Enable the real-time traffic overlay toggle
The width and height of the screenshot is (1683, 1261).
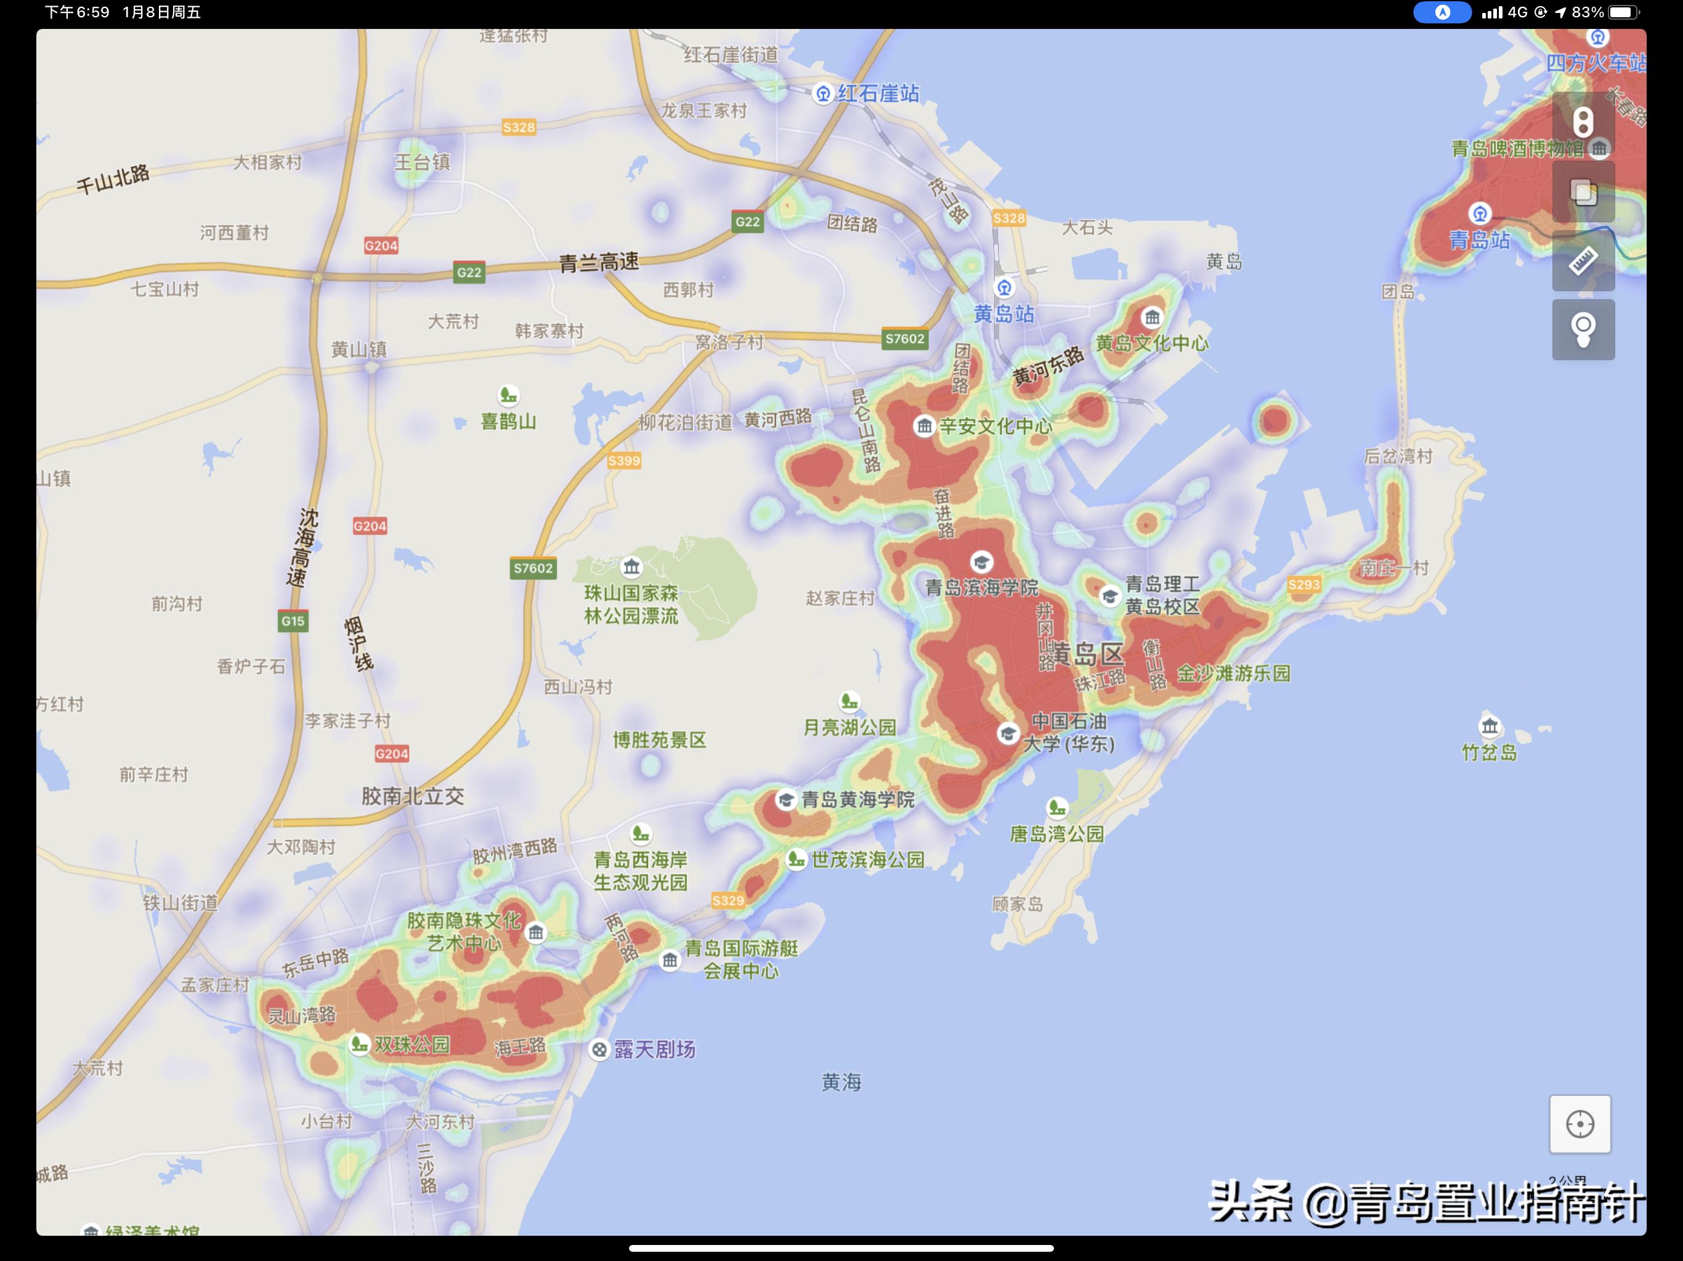(1581, 122)
